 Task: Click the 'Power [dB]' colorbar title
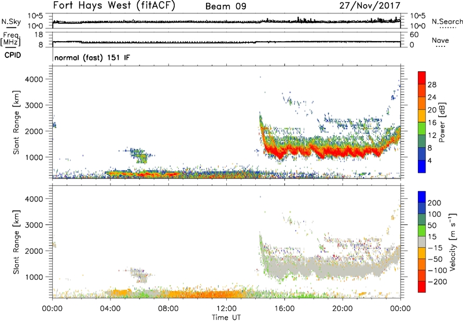click(442, 122)
